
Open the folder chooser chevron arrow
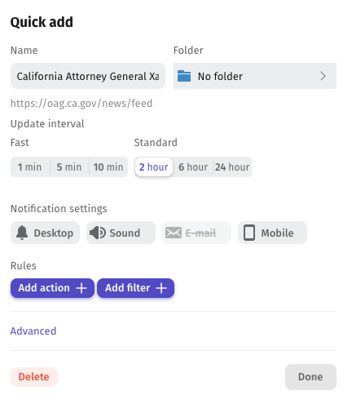[x=323, y=76]
